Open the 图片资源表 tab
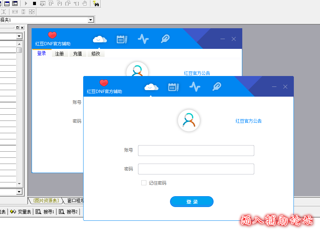The width and height of the screenshot is (320, 232). click(45, 201)
